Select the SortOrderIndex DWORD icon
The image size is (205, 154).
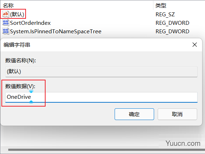point(6,23)
